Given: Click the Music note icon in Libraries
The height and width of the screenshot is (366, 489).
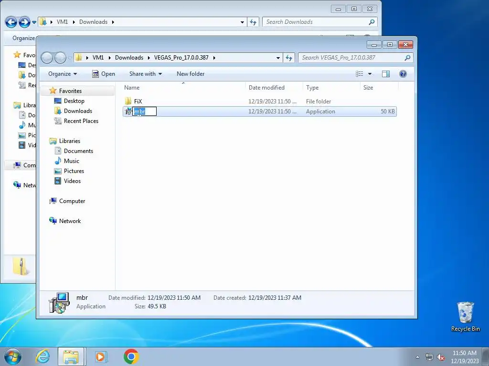Looking at the screenshot, I should click(58, 161).
